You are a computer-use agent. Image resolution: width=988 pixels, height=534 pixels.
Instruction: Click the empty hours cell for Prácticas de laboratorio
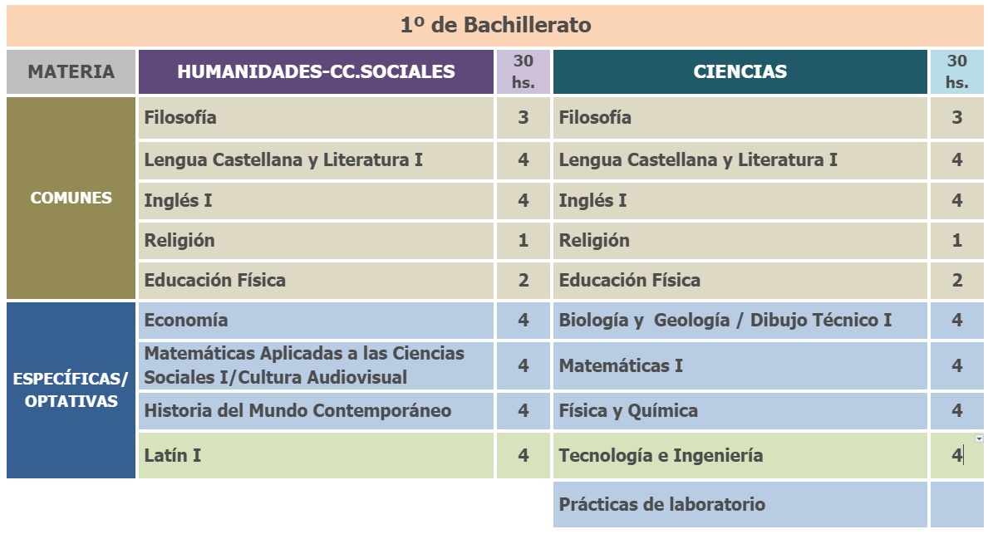click(957, 504)
